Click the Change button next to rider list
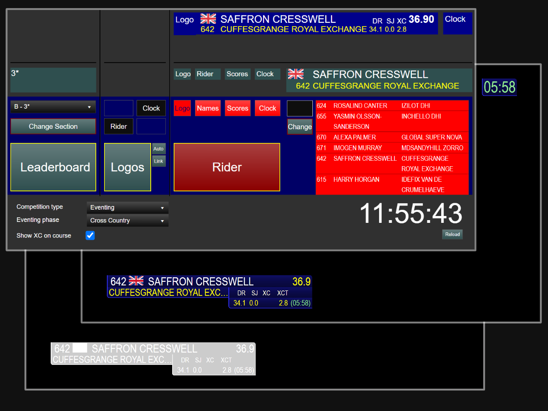This screenshot has width=548, height=411. click(300, 127)
